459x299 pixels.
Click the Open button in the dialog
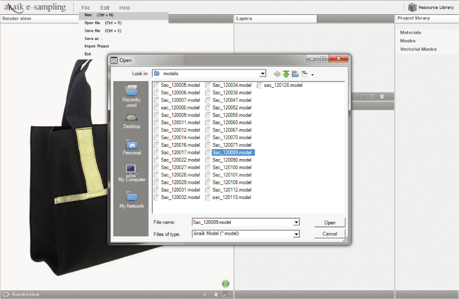329,222
